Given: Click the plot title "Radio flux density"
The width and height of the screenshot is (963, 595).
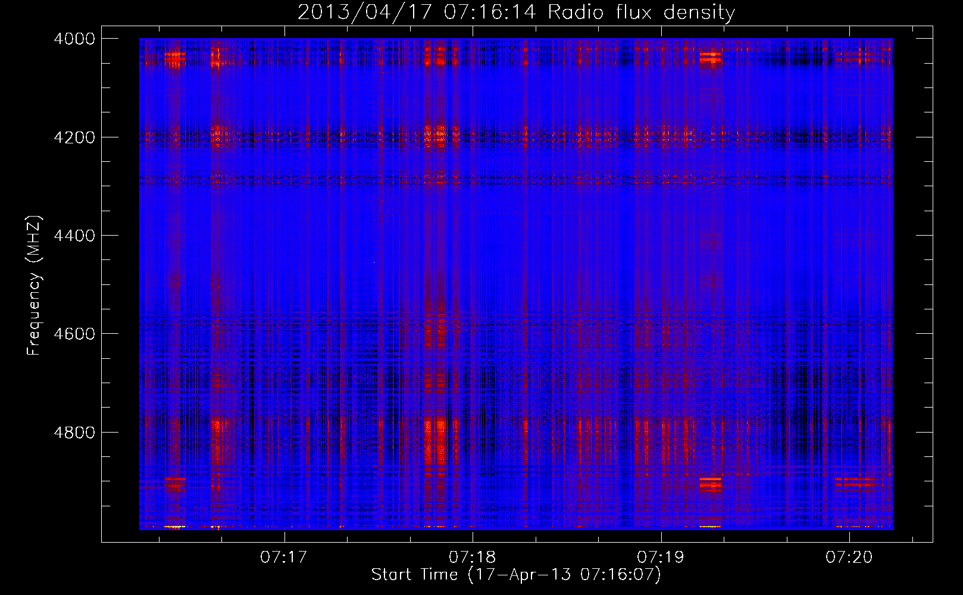Looking at the screenshot, I should pos(641,12).
